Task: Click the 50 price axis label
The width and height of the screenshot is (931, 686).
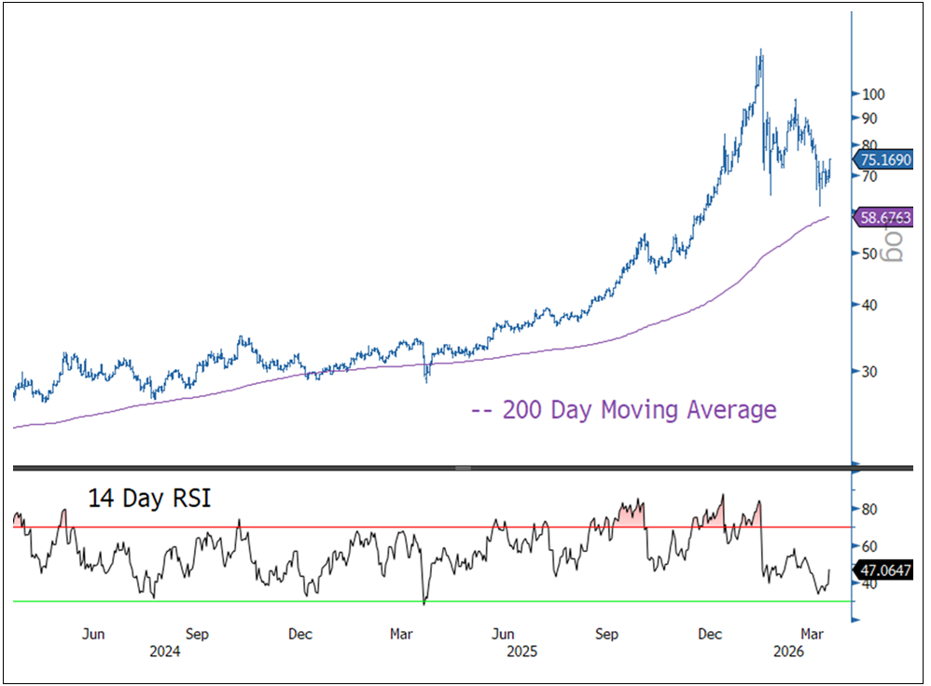Action: pos(869,253)
